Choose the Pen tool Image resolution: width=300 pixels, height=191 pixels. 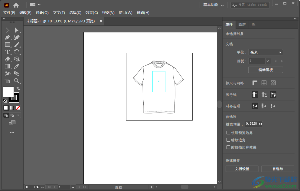[8, 38]
